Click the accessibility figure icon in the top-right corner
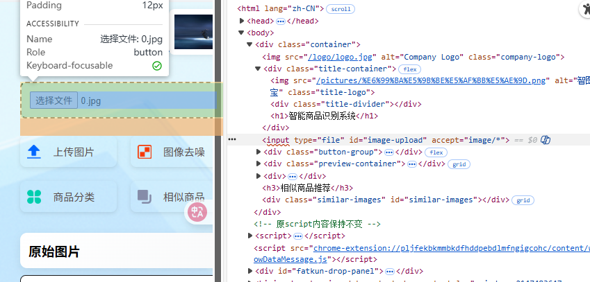This screenshot has width=590, height=282. [585, 9]
